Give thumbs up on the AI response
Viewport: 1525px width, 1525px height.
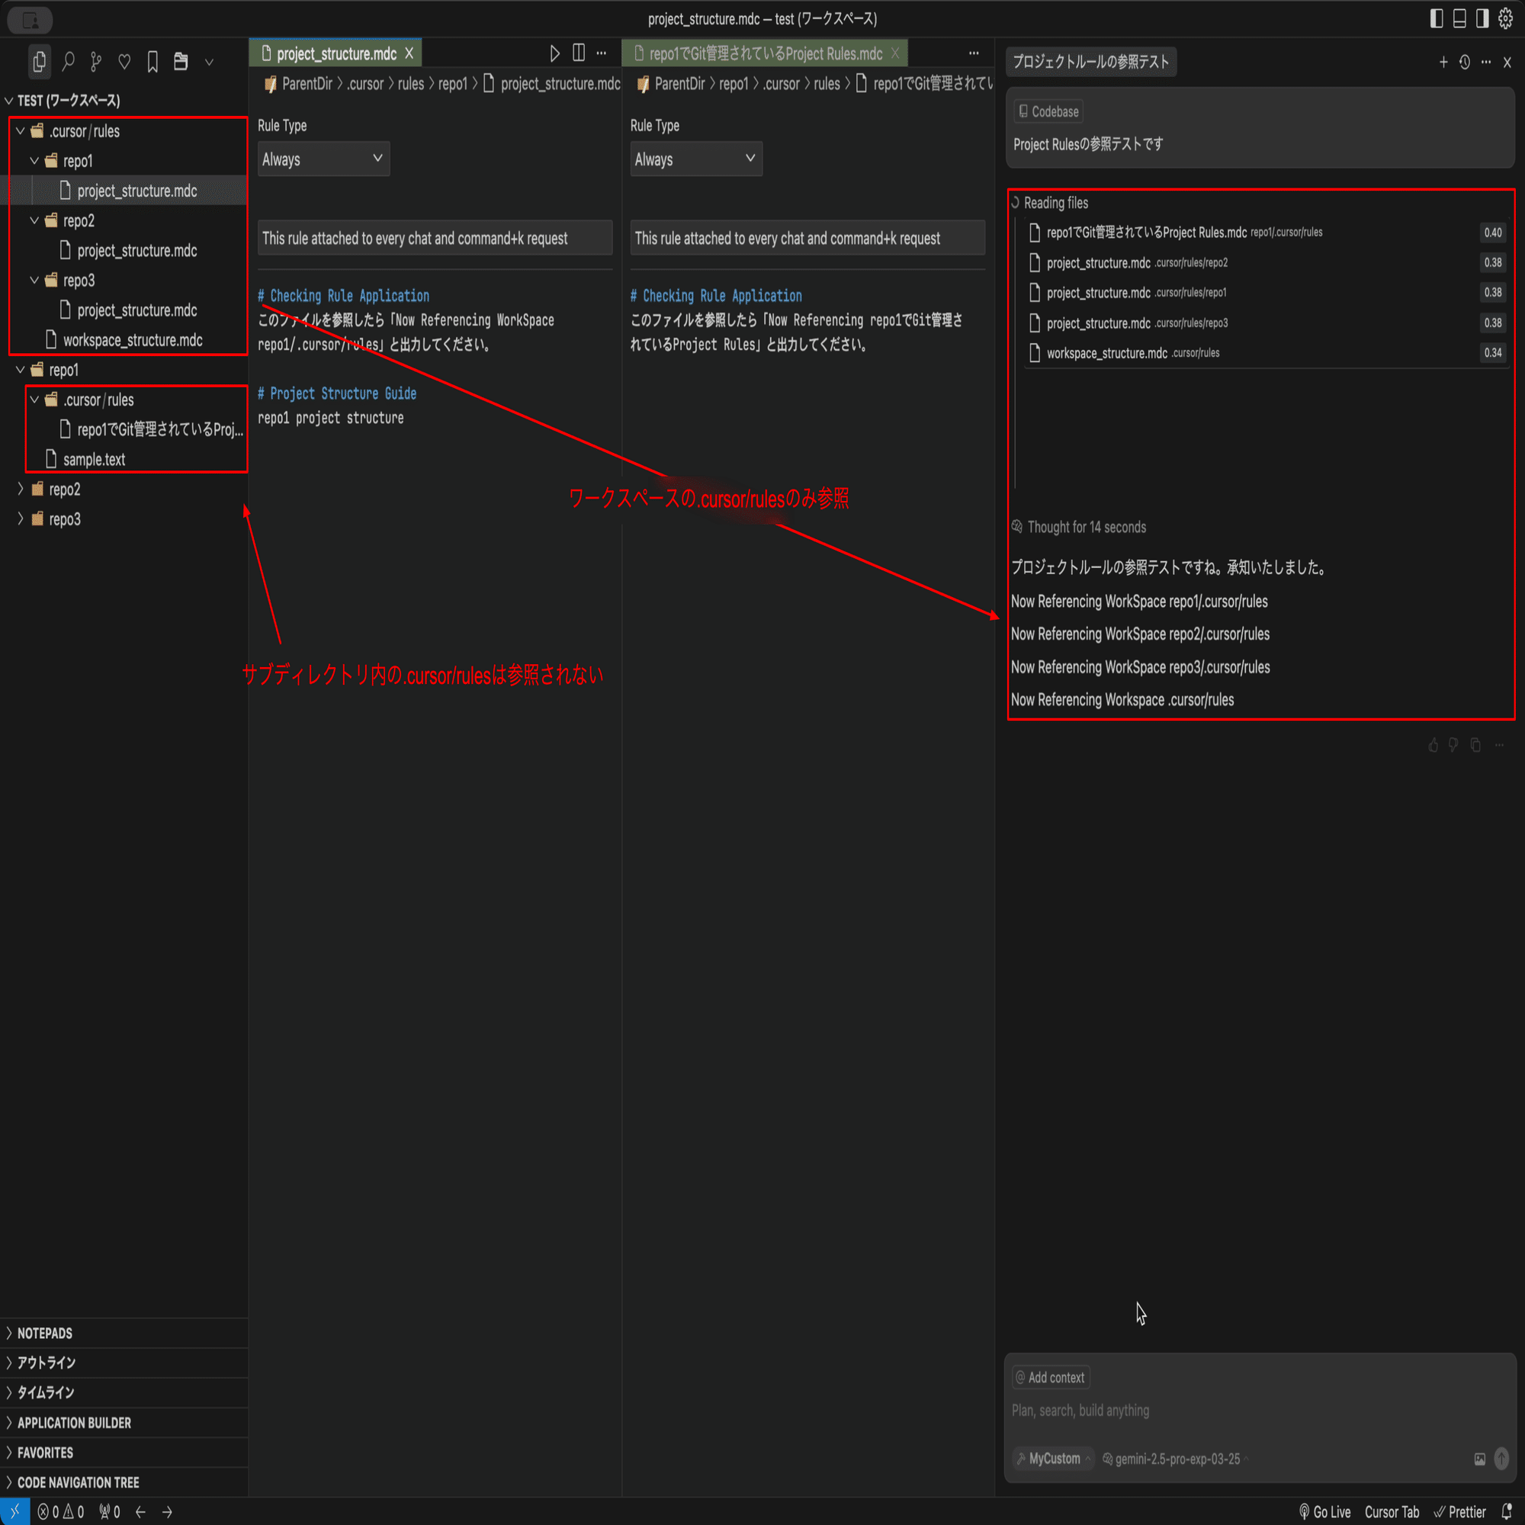[1433, 745]
